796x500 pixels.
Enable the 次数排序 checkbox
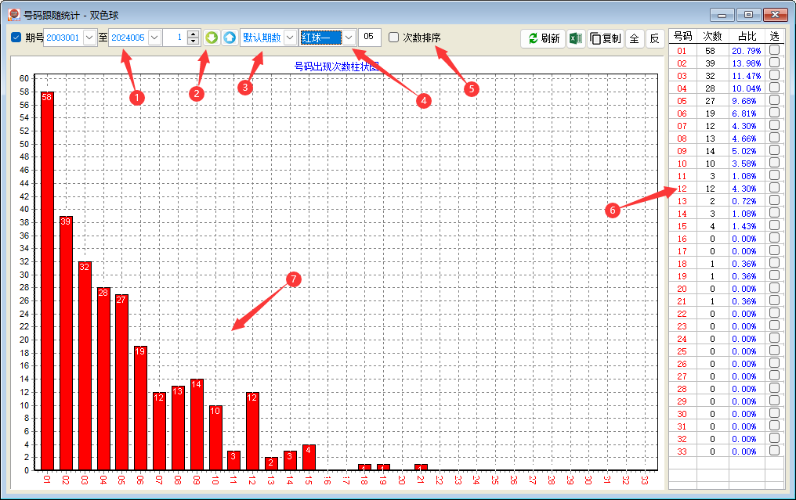coord(394,38)
